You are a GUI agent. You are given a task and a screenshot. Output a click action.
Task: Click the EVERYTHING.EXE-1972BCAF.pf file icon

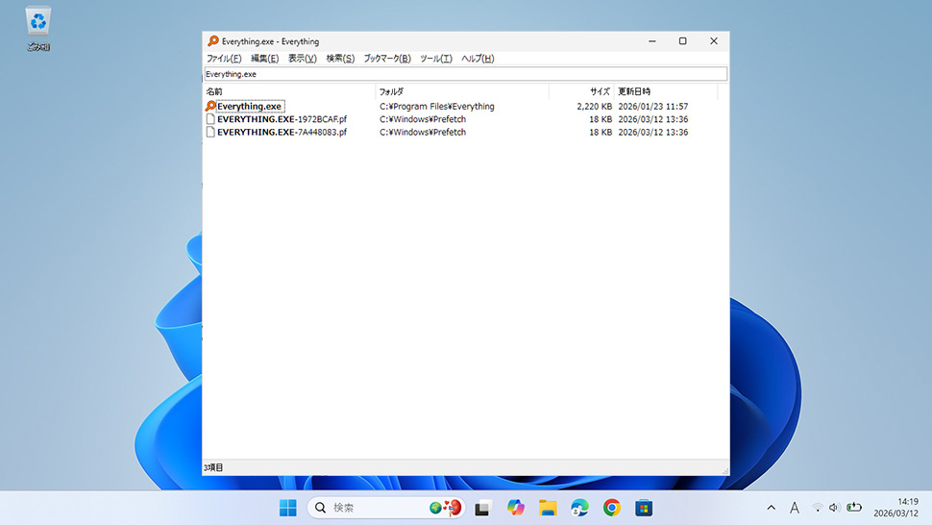click(x=211, y=119)
